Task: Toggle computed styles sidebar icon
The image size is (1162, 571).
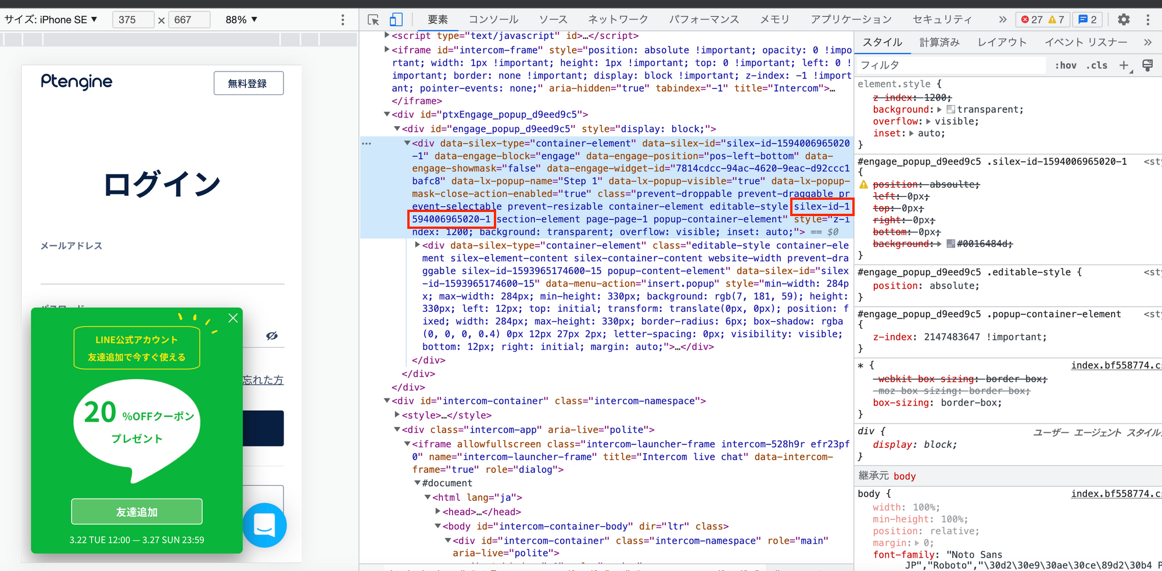Action: [1147, 65]
